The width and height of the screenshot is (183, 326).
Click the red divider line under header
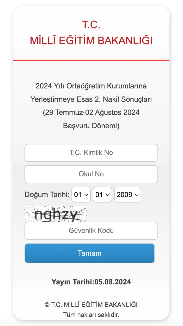91,60
